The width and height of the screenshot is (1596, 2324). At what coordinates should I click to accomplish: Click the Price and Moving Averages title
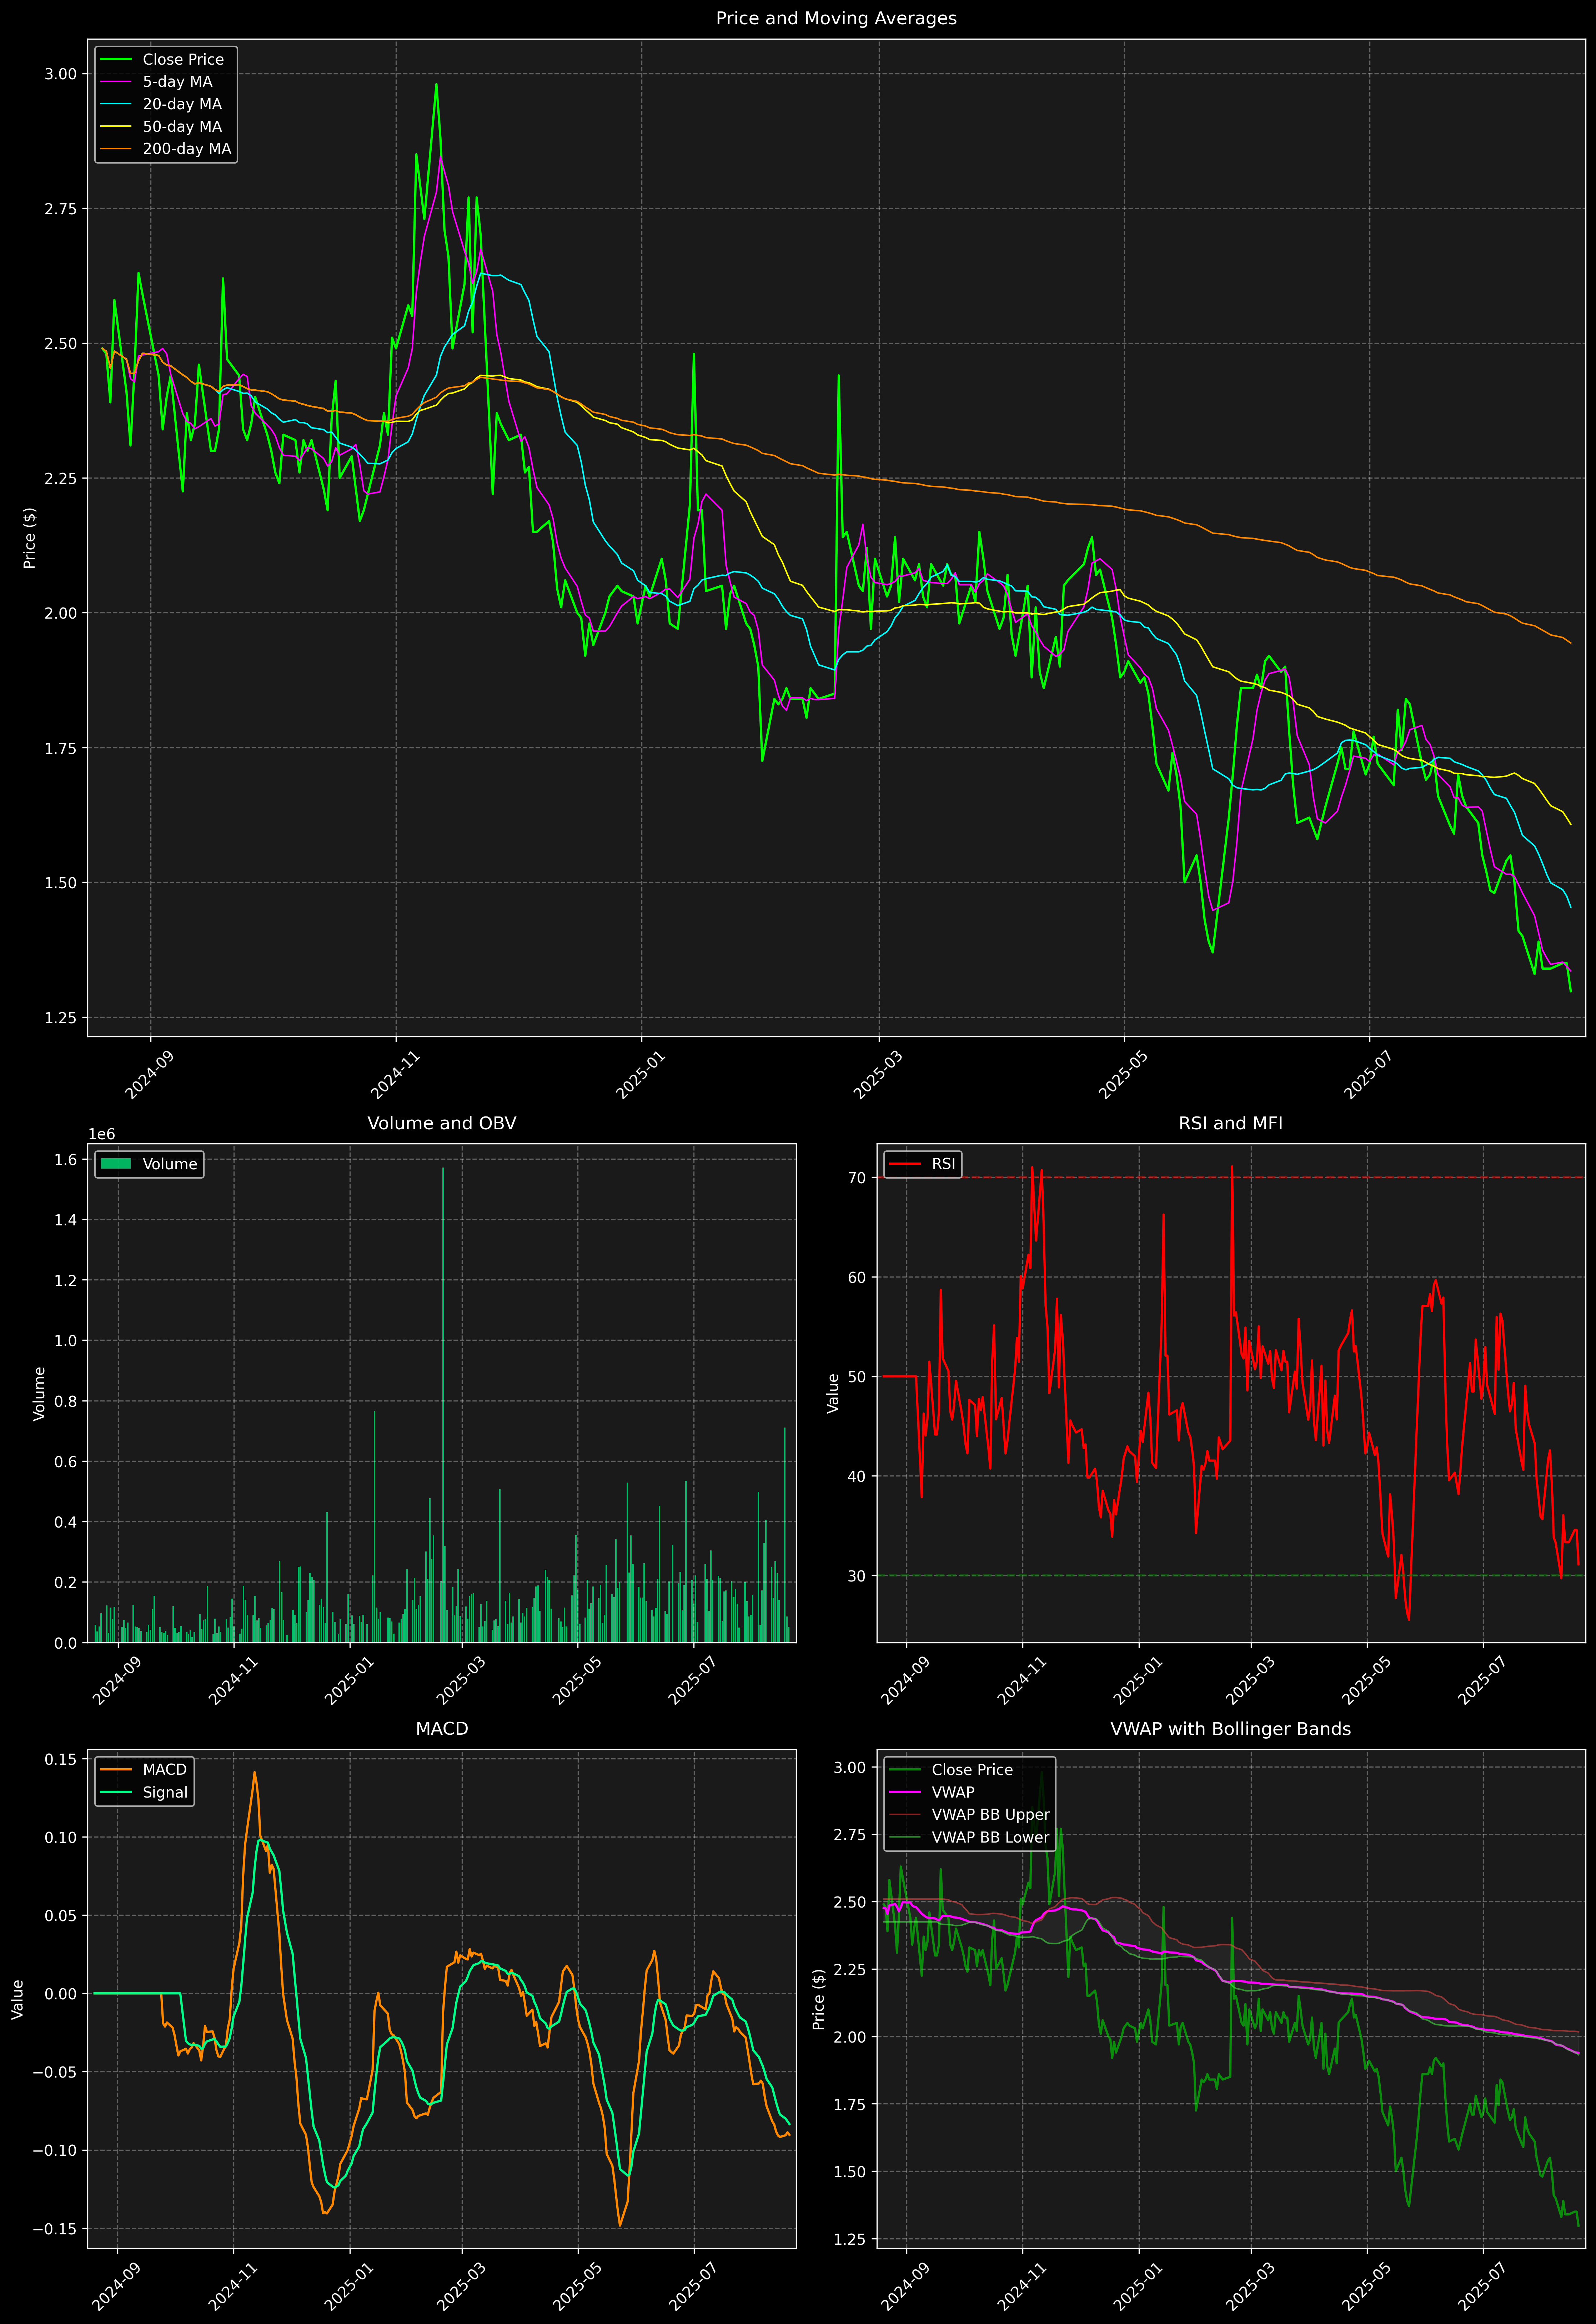tap(836, 18)
